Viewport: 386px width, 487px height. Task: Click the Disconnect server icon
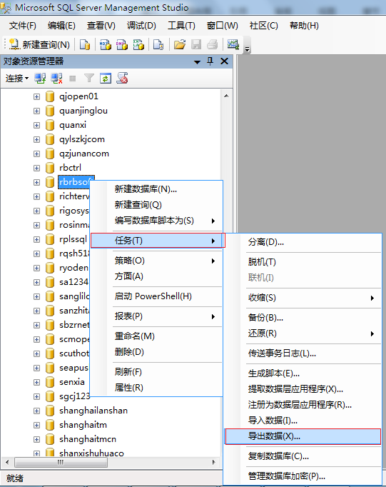coord(56,79)
